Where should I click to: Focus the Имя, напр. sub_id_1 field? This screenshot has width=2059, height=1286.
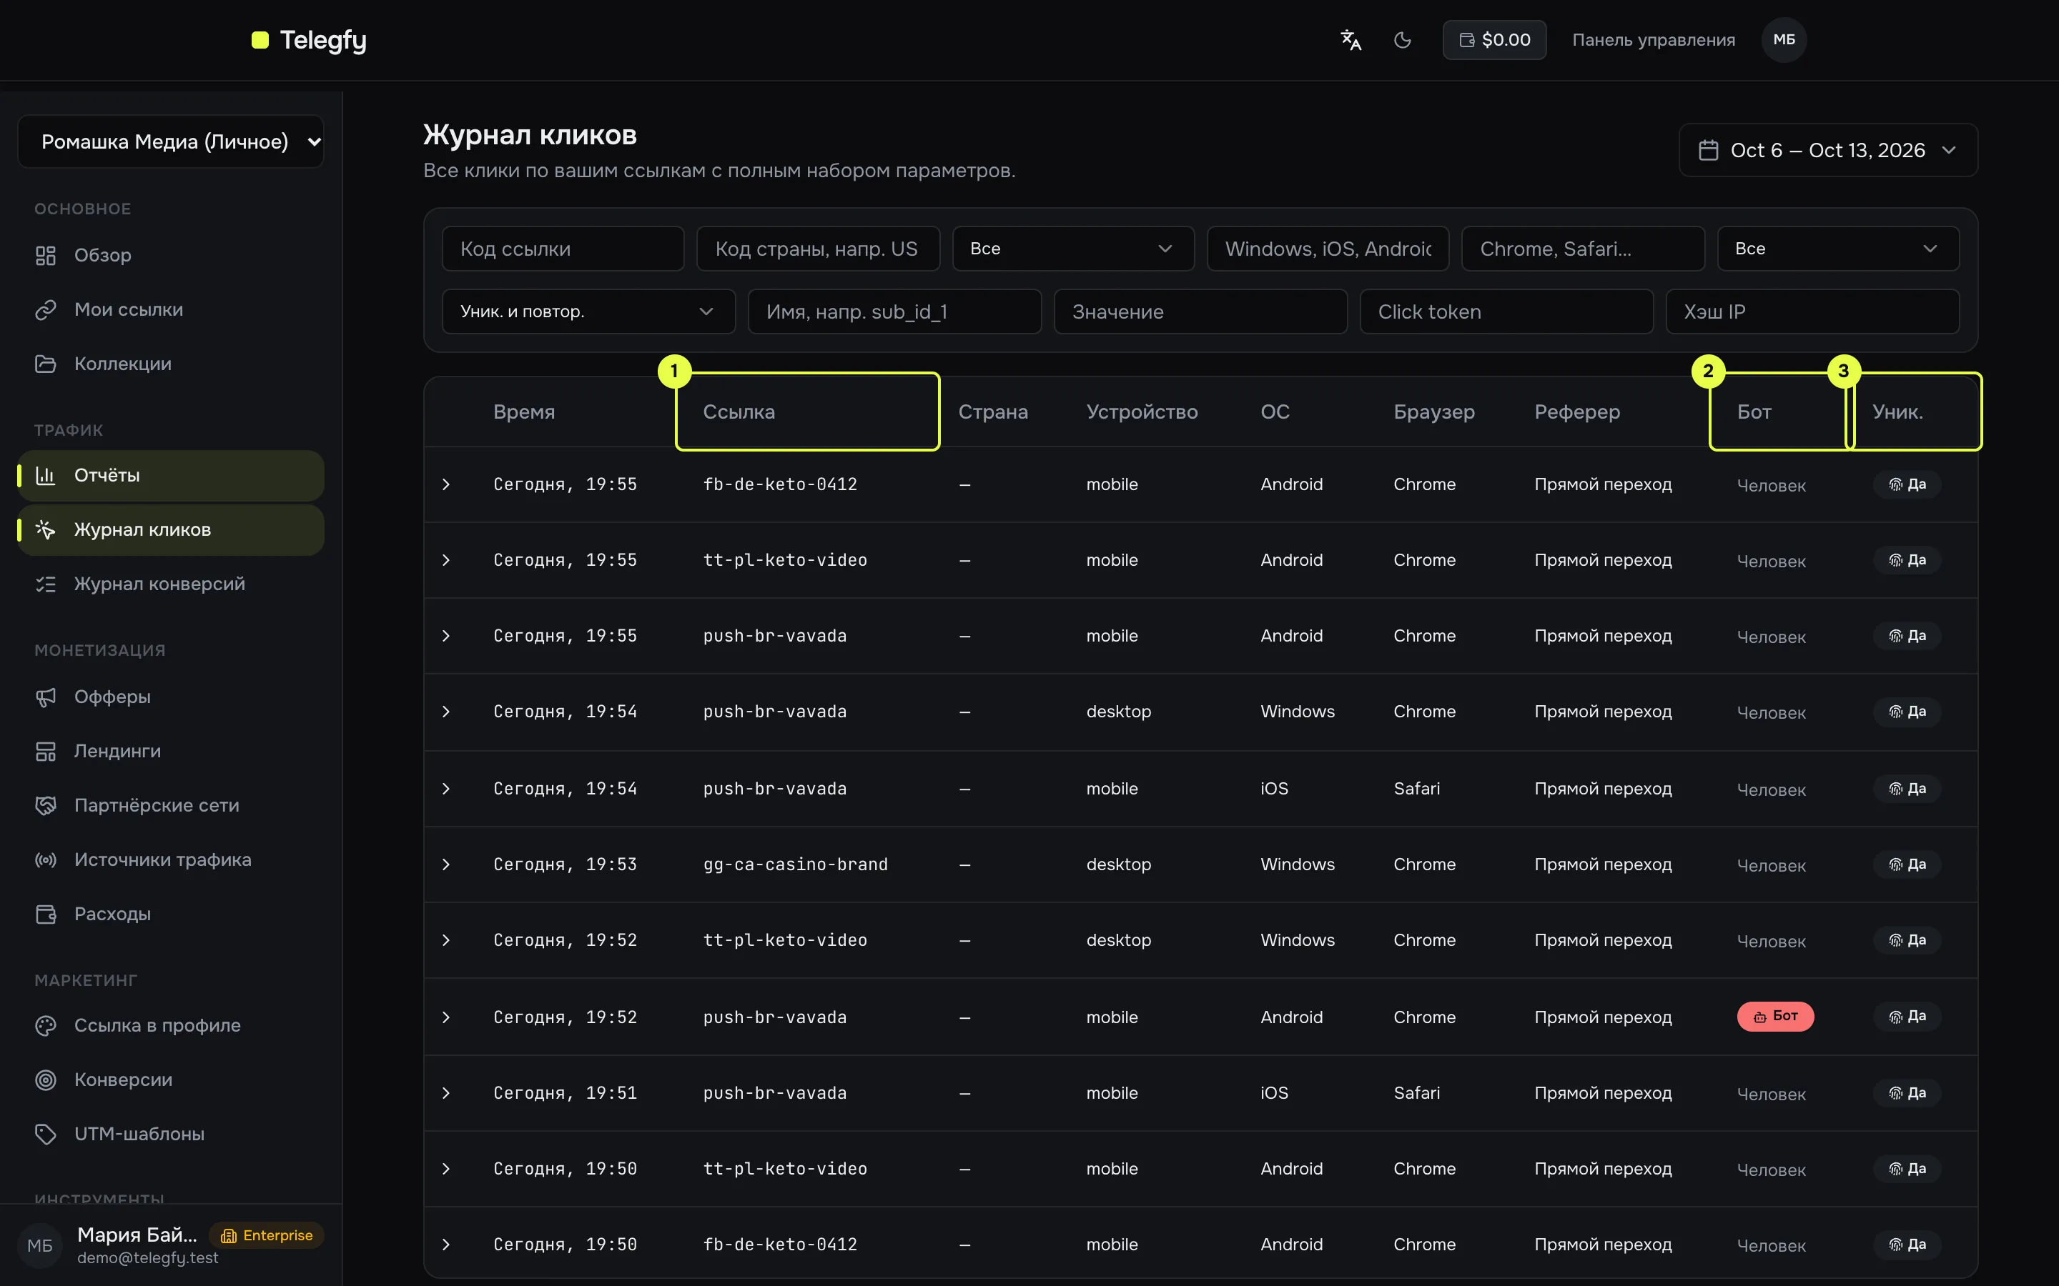coord(894,312)
